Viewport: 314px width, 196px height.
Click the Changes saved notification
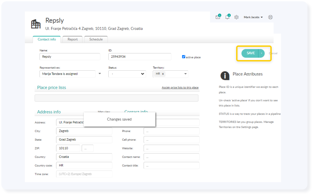coord(119,119)
